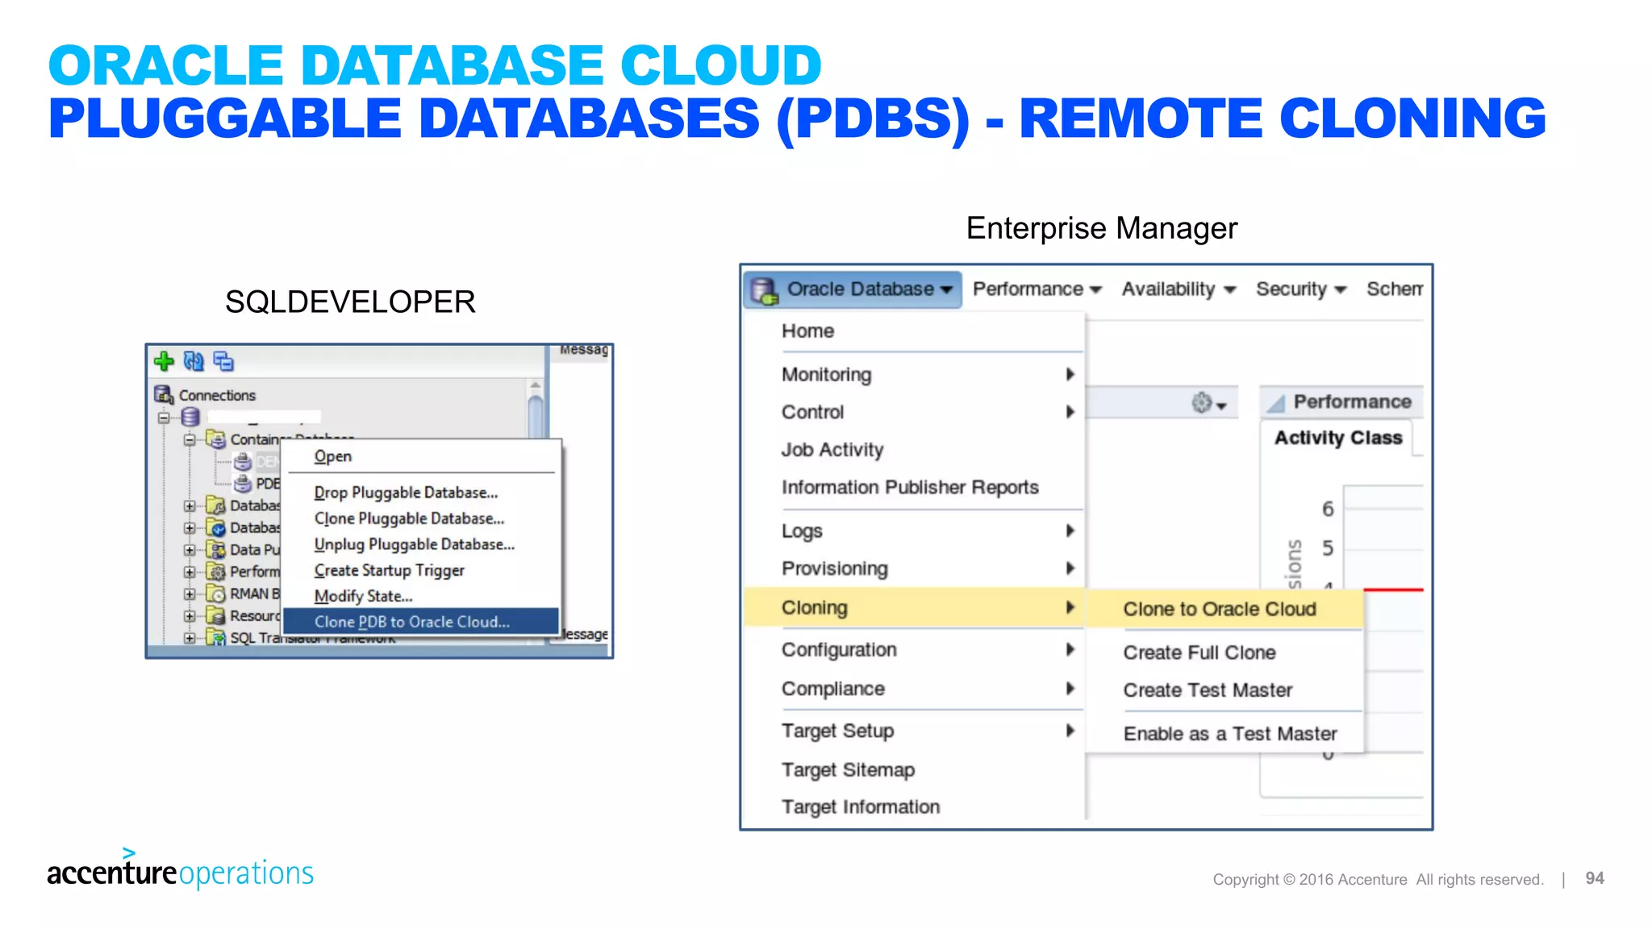This screenshot has height=929, width=1652.
Task: Select the PDB pluggable database icon
Action: click(243, 484)
